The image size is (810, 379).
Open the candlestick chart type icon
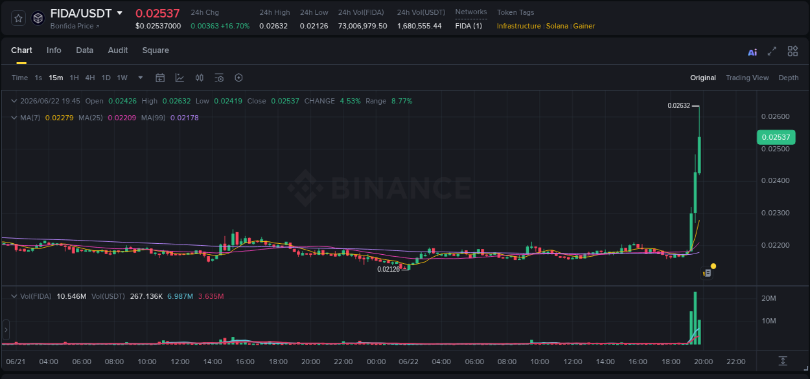(x=200, y=78)
